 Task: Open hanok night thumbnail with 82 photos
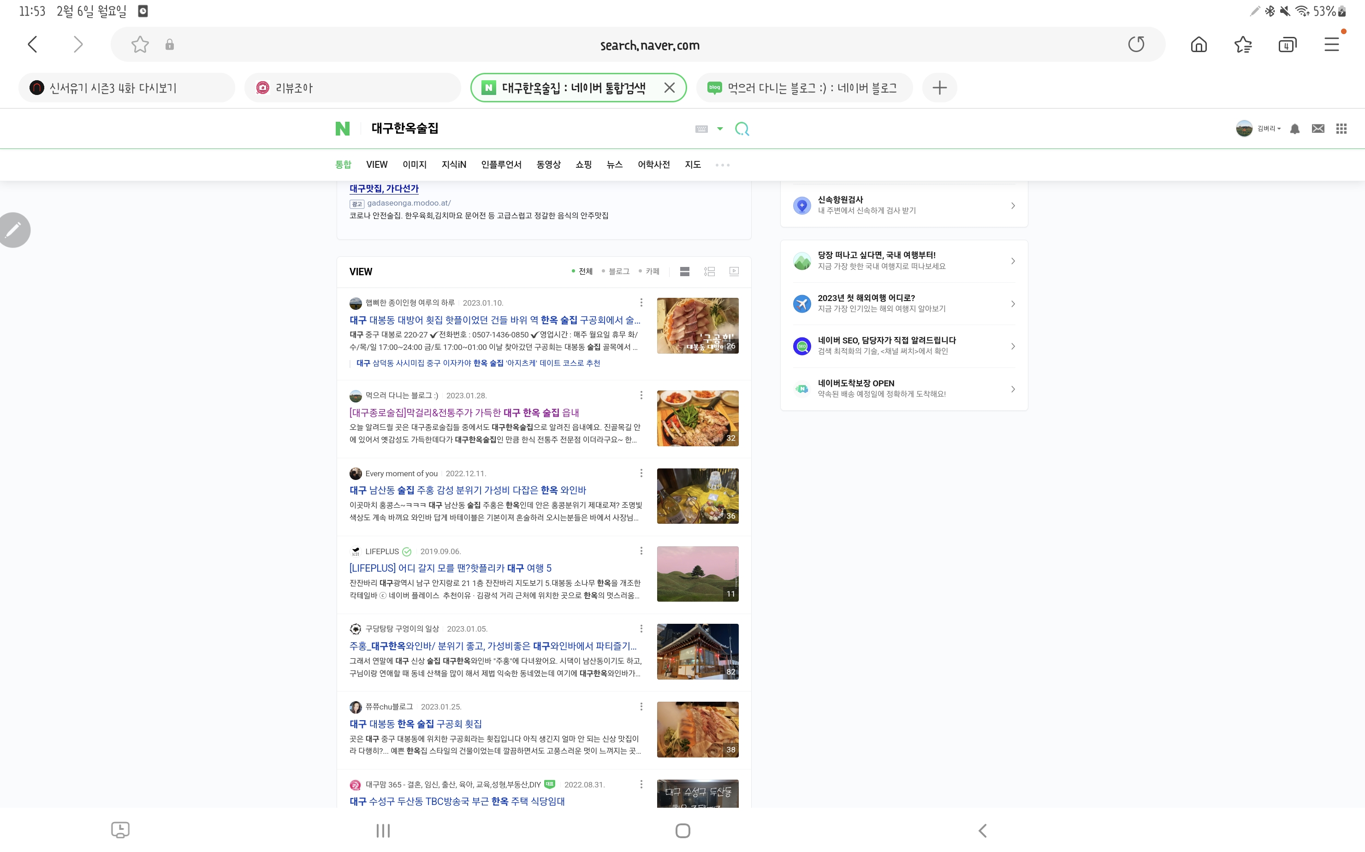[x=698, y=651]
